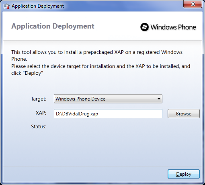Screen dimensions: 205x185
Task: Click the Application Deployment title bar icon
Action: point(7,6)
